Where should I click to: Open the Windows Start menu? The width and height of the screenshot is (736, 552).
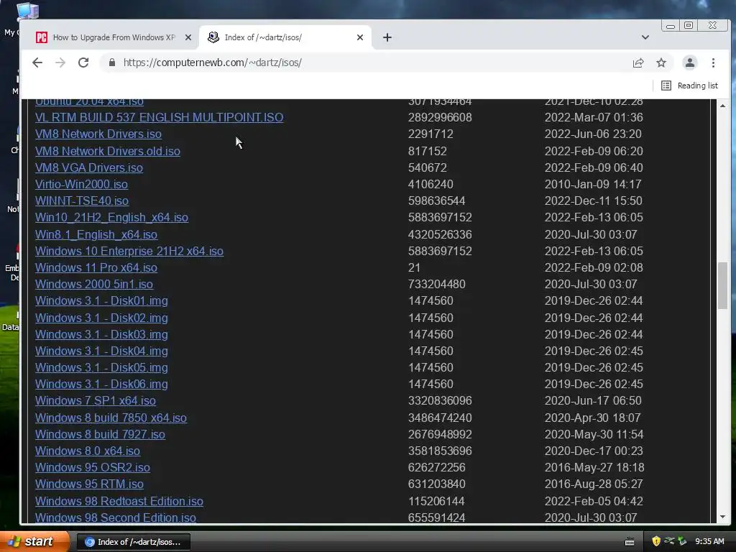click(34, 542)
